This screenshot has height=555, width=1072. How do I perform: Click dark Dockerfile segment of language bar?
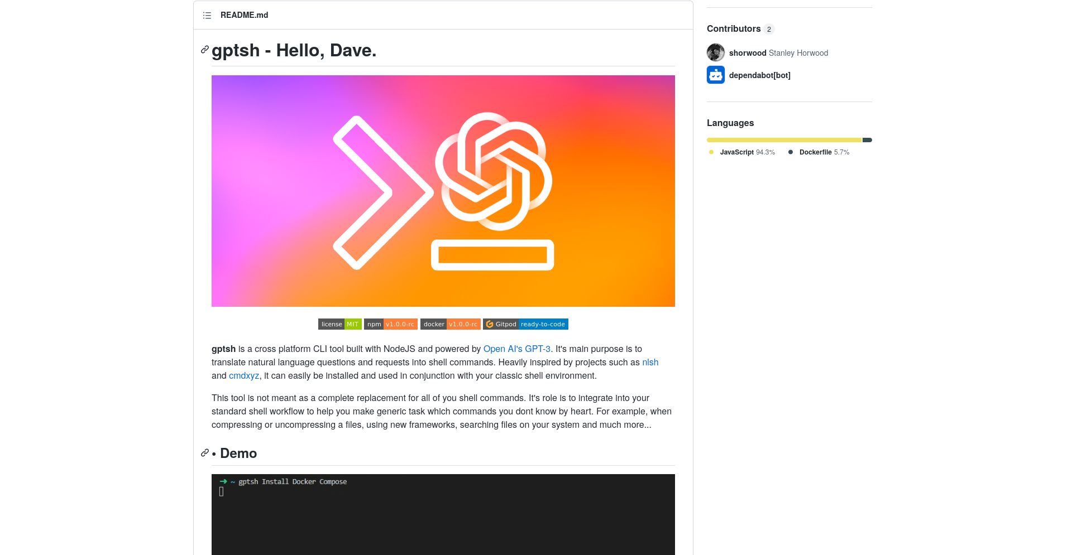pos(868,140)
